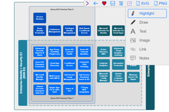Image resolution: width=169 pixels, height=112 pixels.
Task: Click Azure AD Premium Plan 1 label
Action: coord(62,98)
